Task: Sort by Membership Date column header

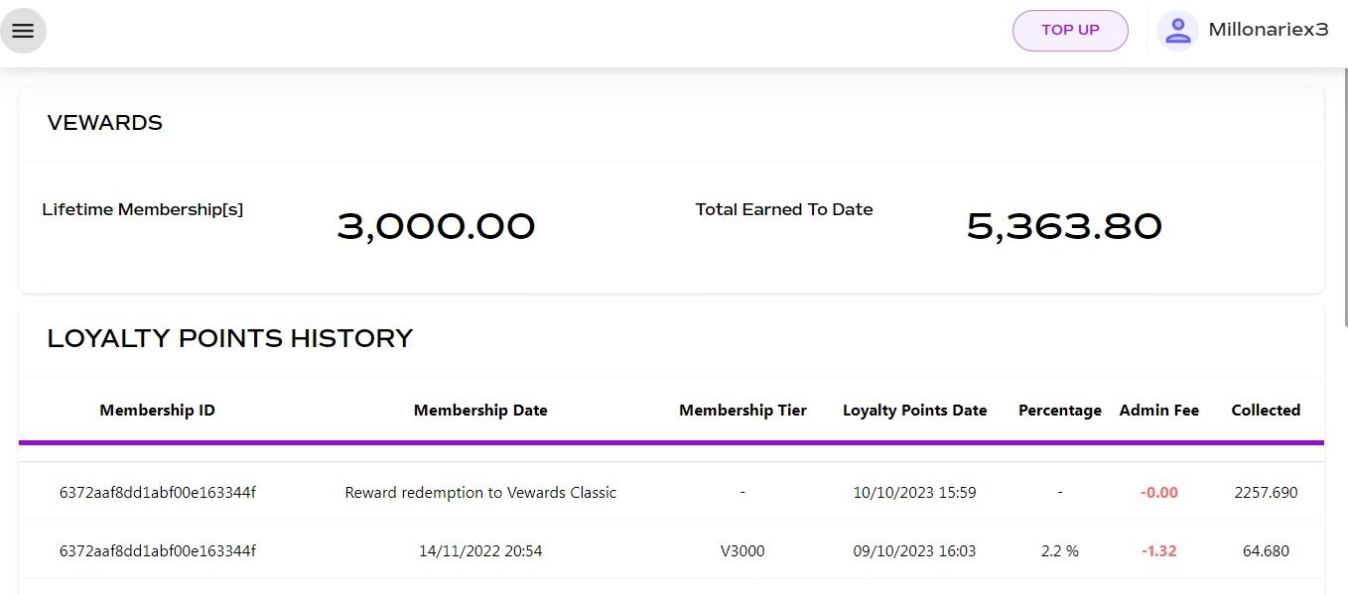Action: [480, 411]
